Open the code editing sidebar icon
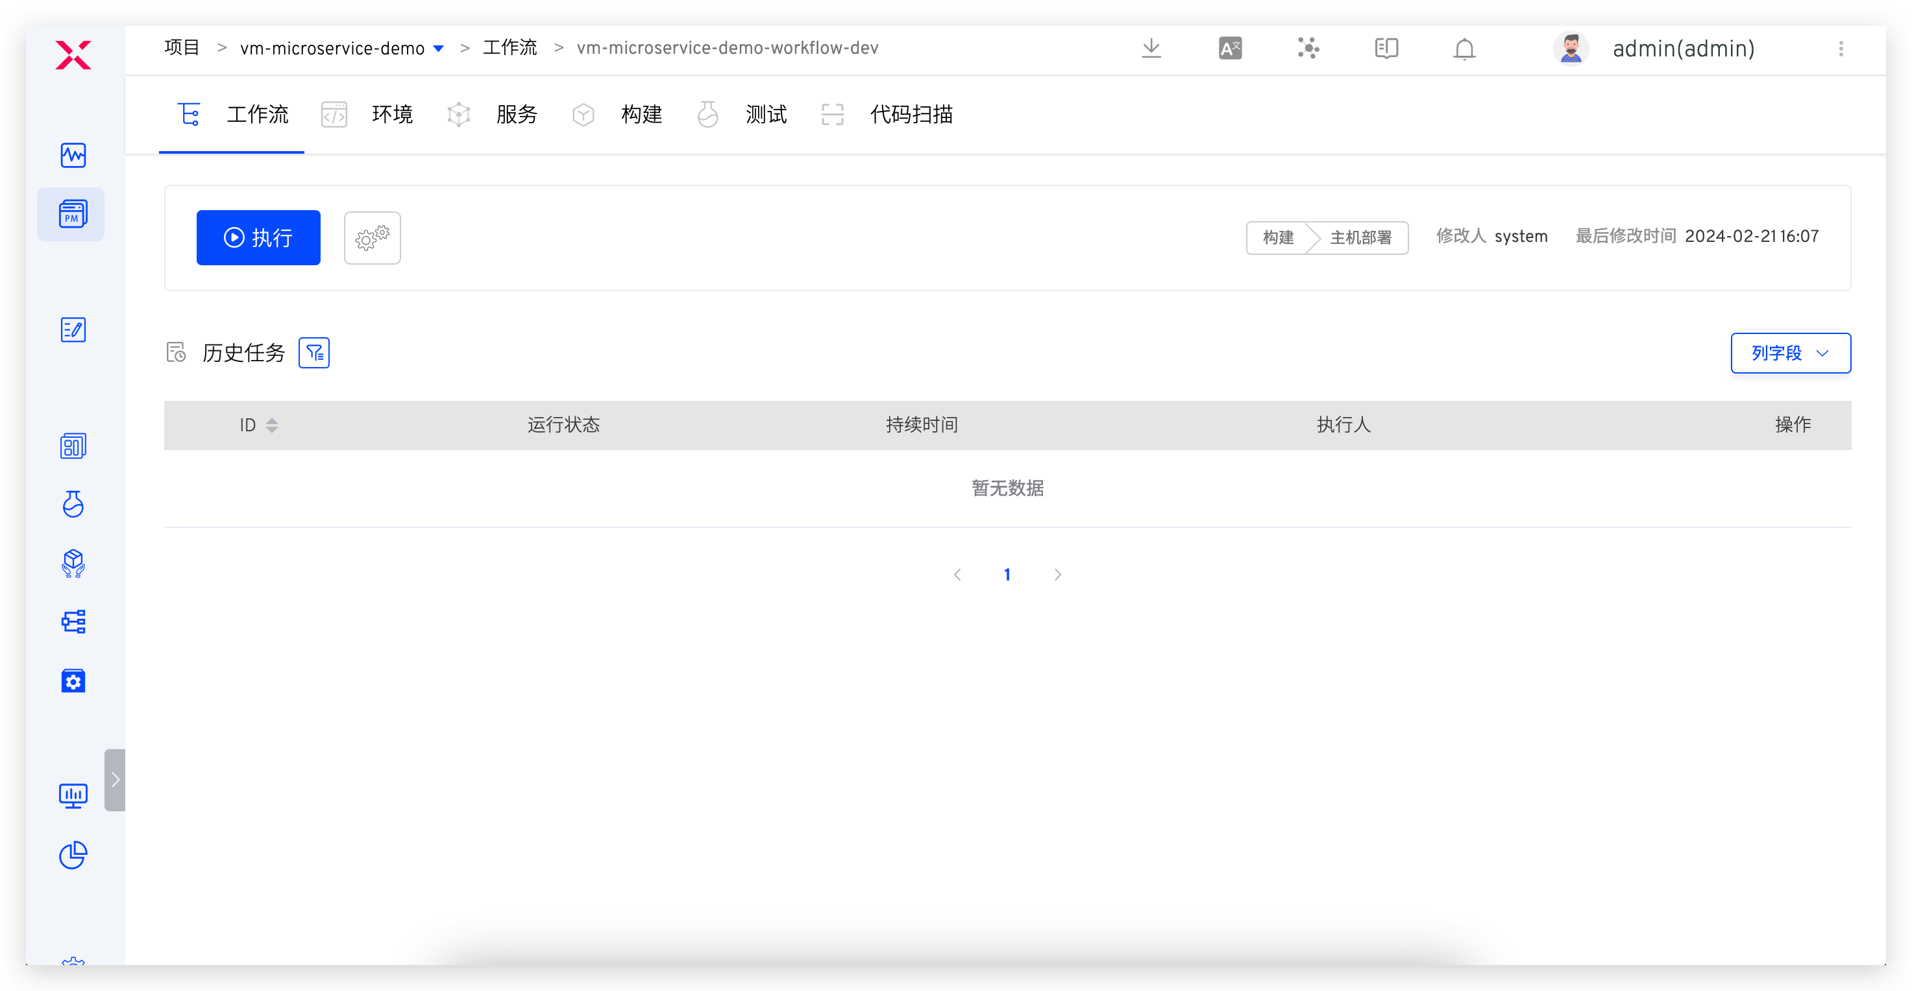 (x=73, y=330)
